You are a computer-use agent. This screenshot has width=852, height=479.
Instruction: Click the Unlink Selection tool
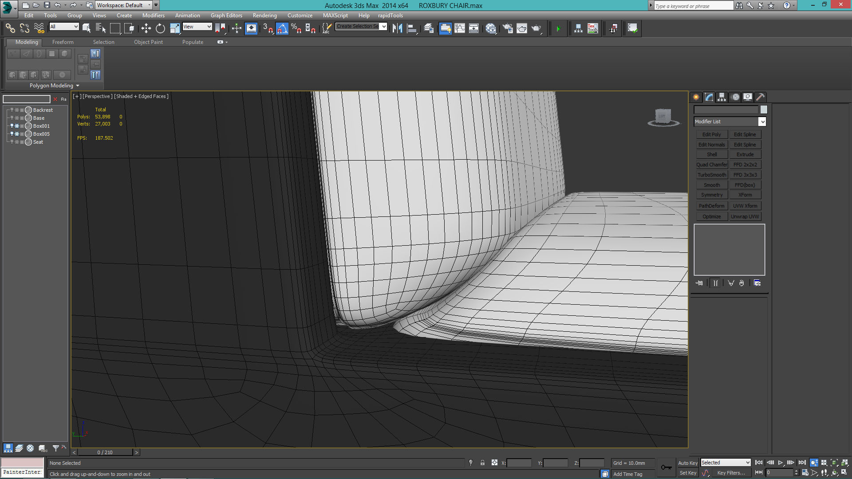click(24, 28)
